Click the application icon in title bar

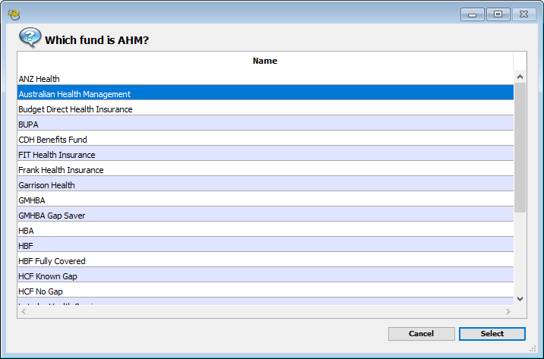click(13, 14)
